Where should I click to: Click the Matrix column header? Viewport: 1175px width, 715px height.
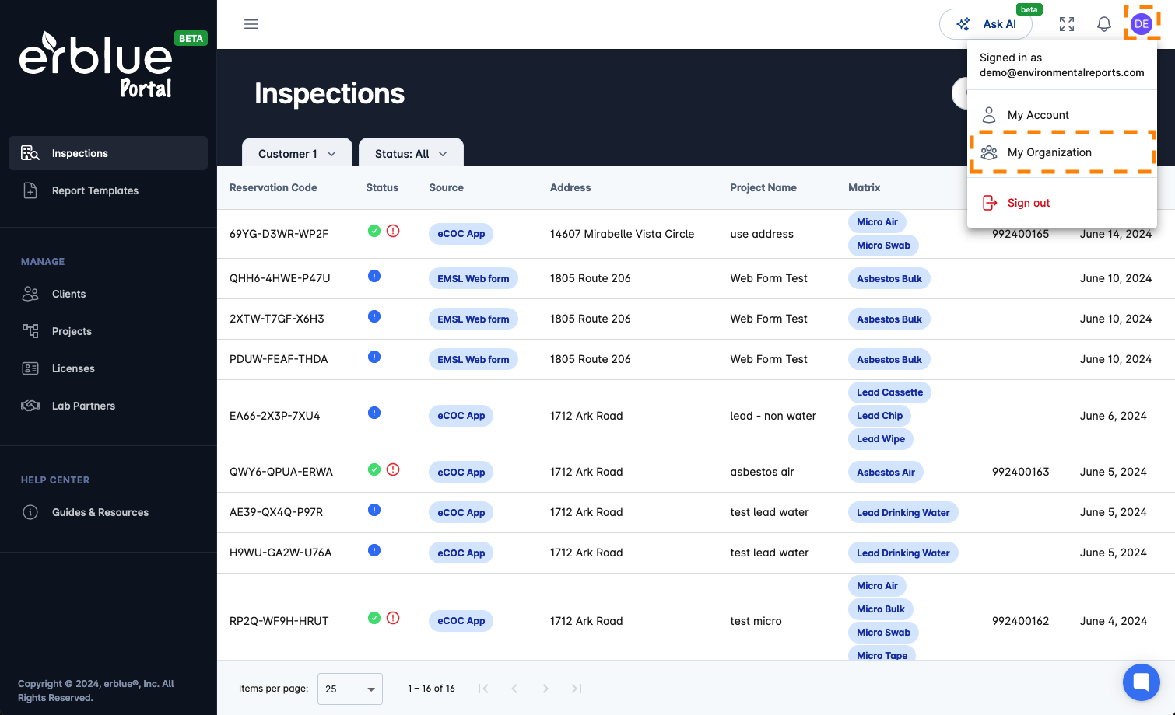865,187
